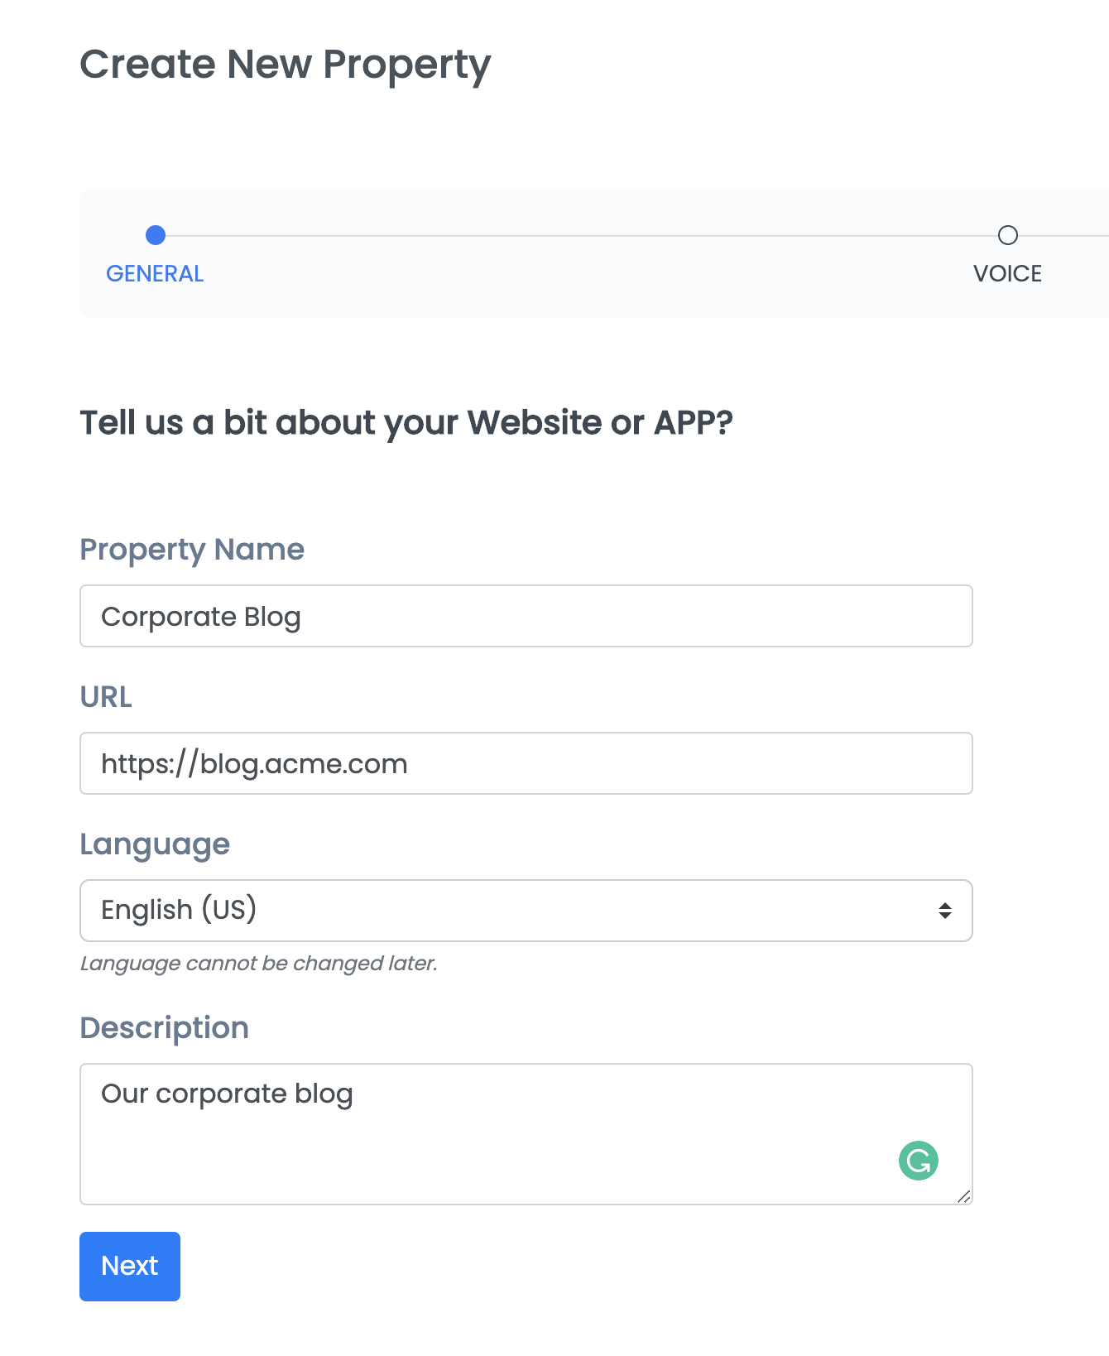This screenshot has height=1356, width=1109.
Task: Select the hollow VOICE step circle
Action: [x=1007, y=235]
